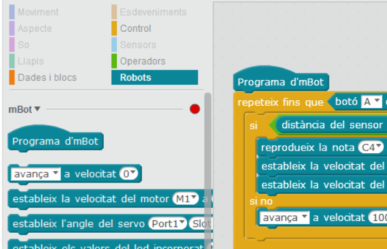
Task: Select the distància del sensor reporter block
Action: (x=332, y=125)
